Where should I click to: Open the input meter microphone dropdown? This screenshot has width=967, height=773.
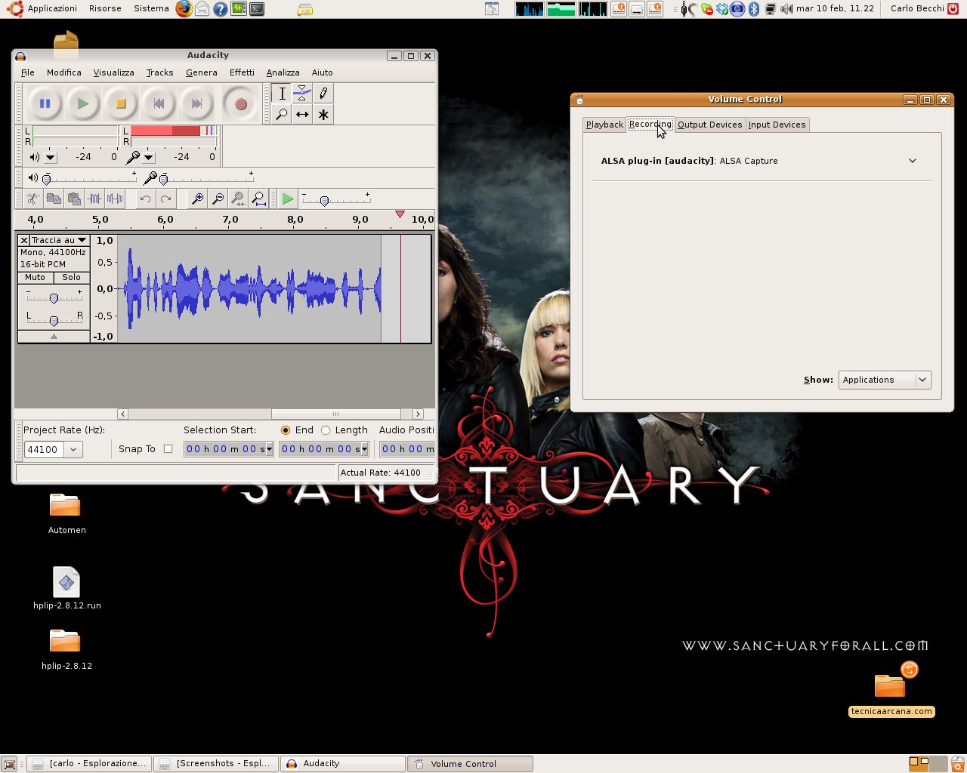point(149,158)
